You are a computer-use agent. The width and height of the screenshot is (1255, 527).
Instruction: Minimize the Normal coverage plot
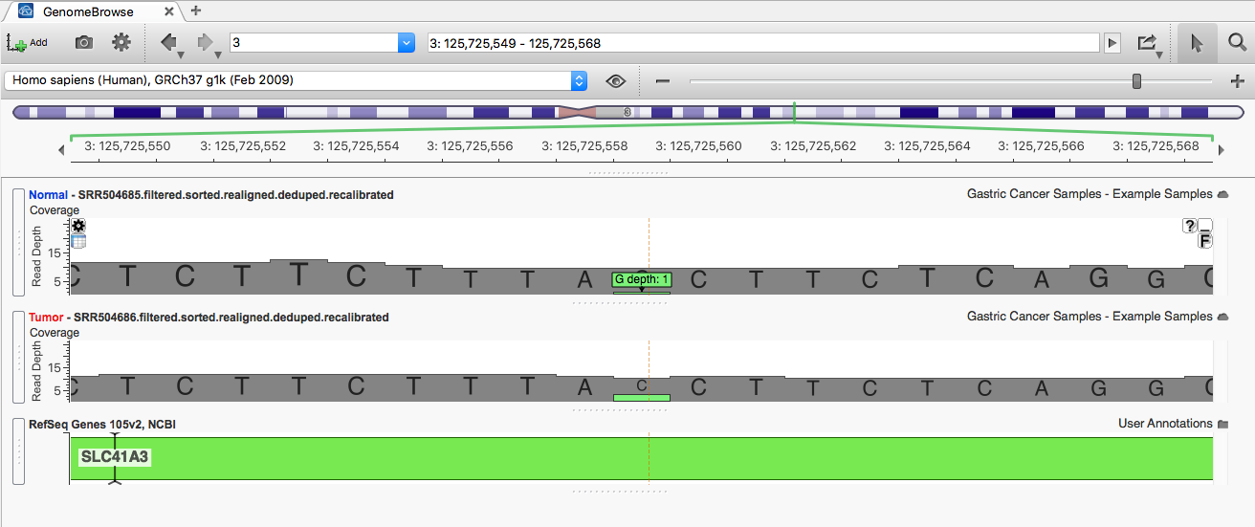point(1205,225)
